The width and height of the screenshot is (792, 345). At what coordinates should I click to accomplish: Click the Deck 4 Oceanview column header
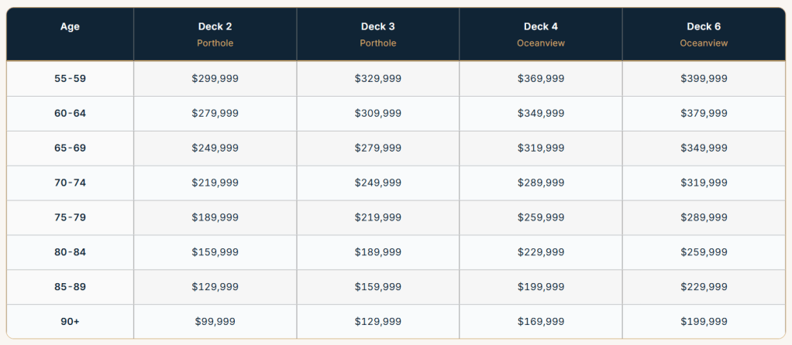coord(540,34)
